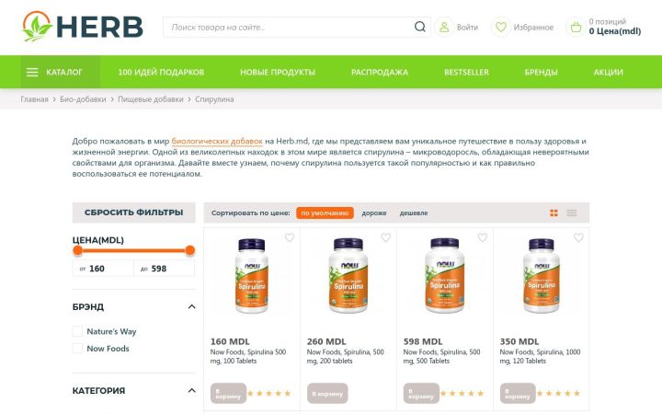
Task: Click the search magnifier icon
Action: click(x=419, y=27)
